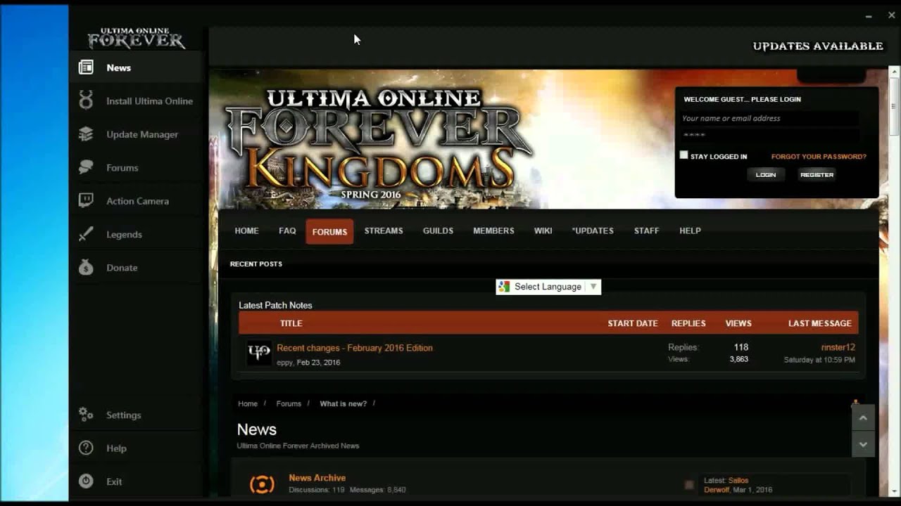This screenshot has width=901, height=506.
Task: Open Recent changes - February 2016 Edition thread
Action: point(355,348)
